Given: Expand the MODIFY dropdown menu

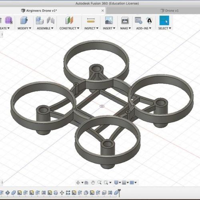Looking at the screenshot, I should (24, 28).
